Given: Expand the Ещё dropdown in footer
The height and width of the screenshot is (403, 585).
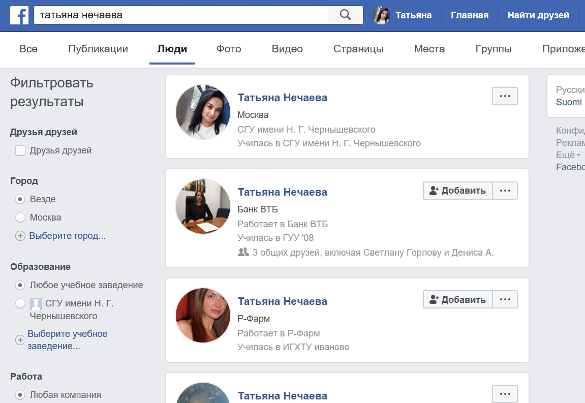Looking at the screenshot, I should [x=568, y=155].
